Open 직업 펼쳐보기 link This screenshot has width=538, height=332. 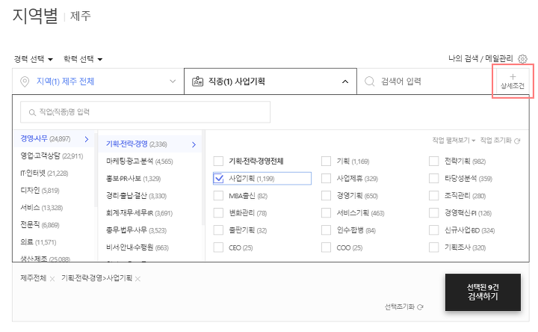pos(454,141)
